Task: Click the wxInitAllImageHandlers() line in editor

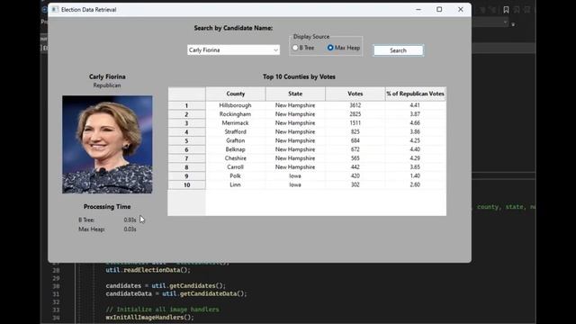Action: [x=149, y=318]
